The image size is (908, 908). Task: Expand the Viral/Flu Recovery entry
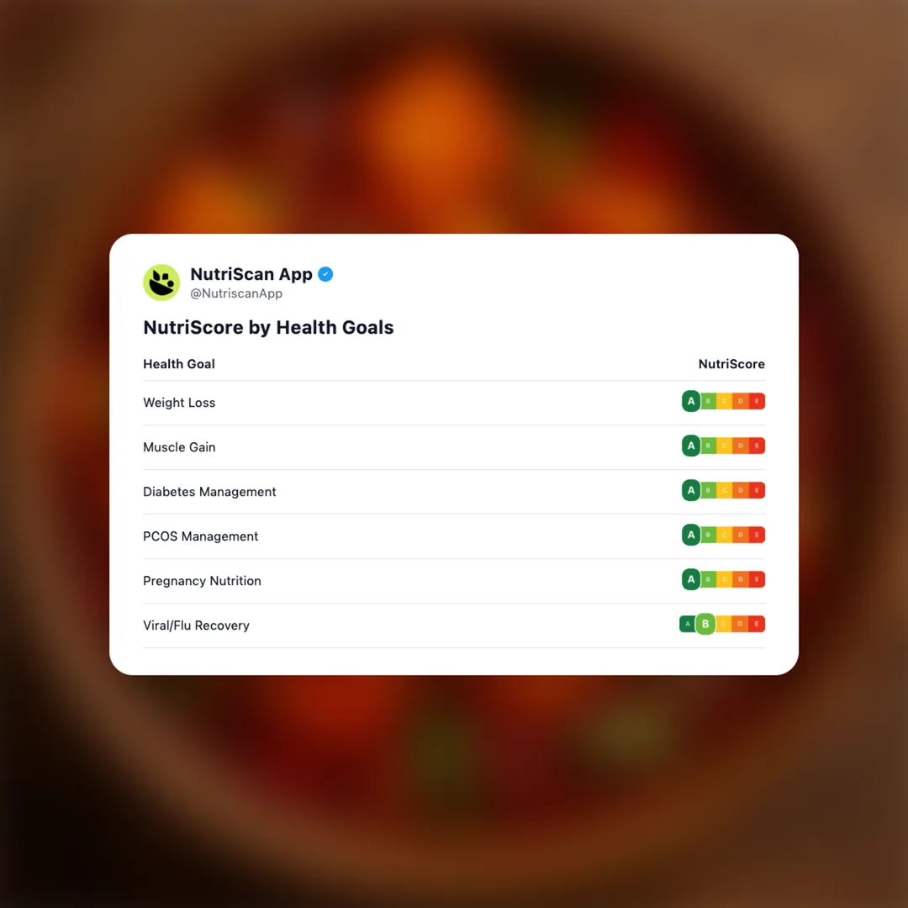[196, 625]
